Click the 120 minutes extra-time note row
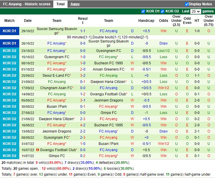This screenshot has width=215, height=178. 107,37
